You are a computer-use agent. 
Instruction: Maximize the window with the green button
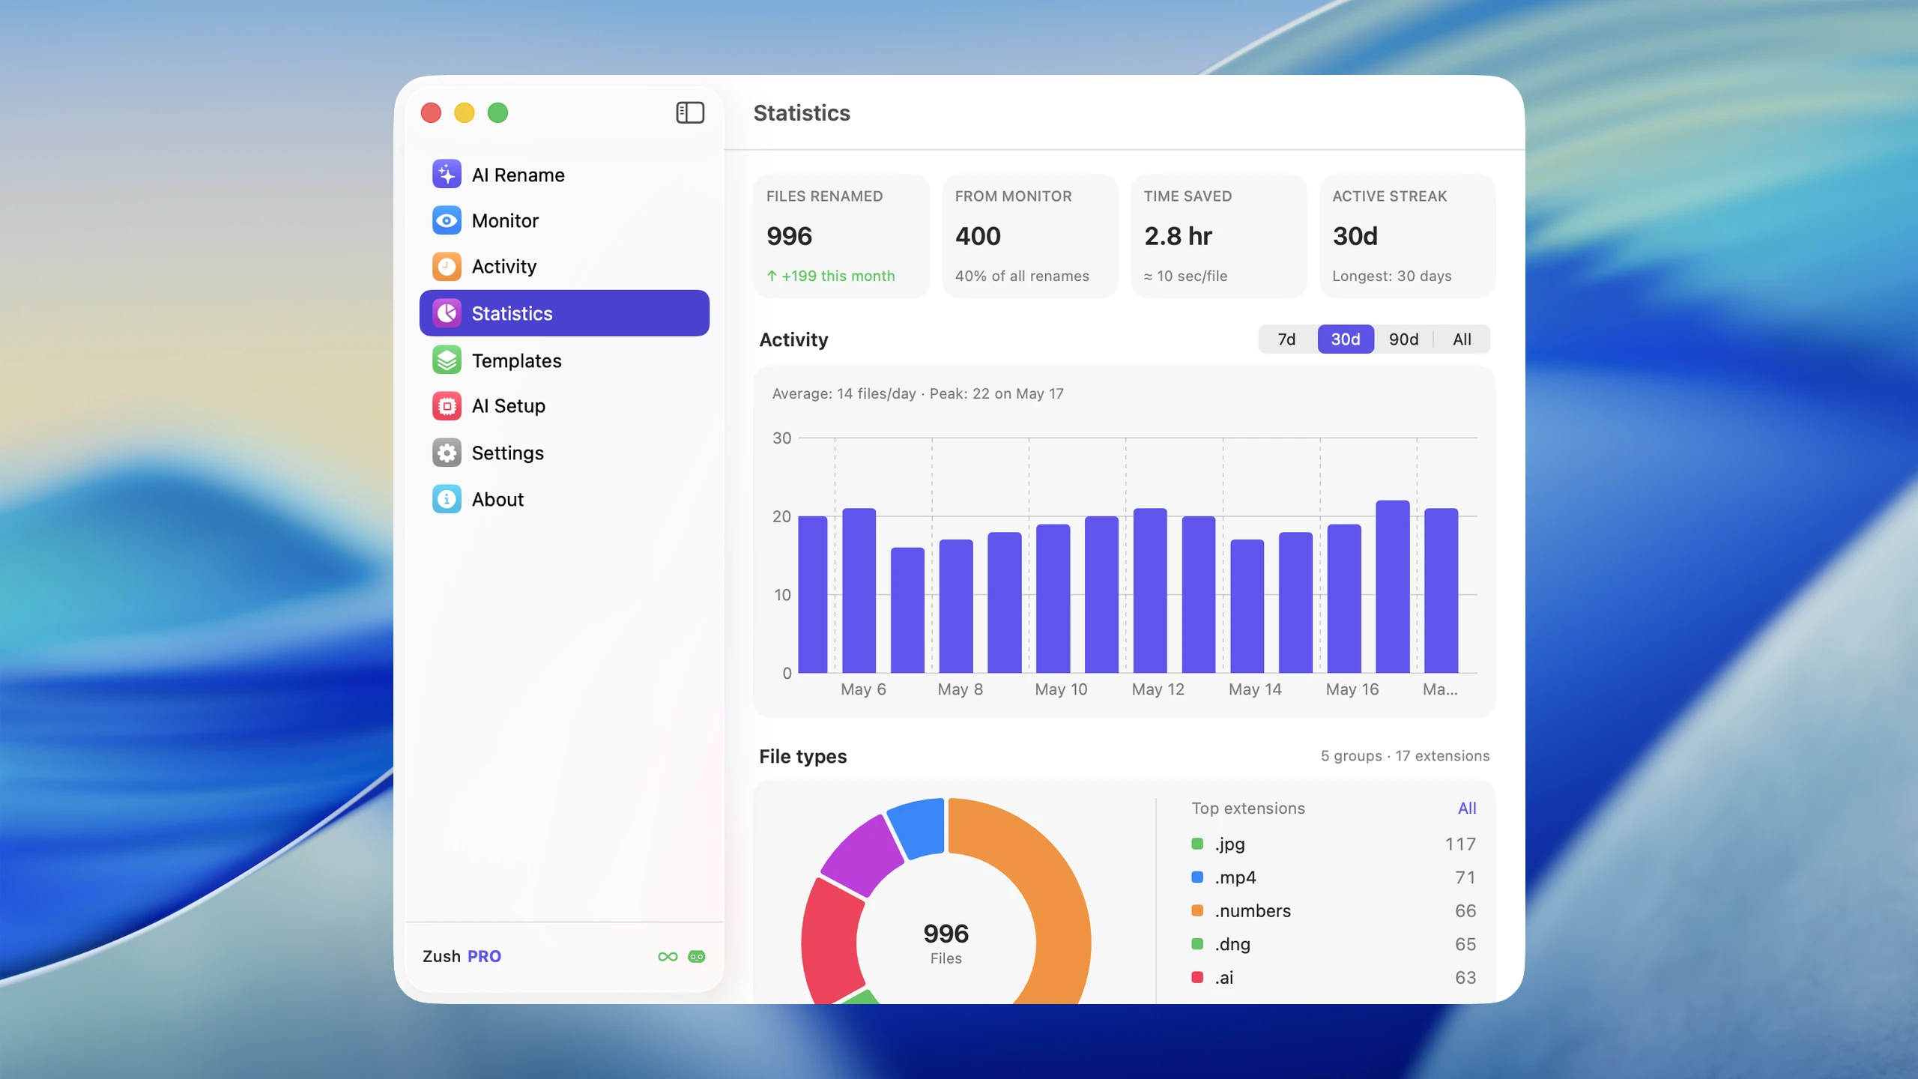pyautogui.click(x=497, y=113)
